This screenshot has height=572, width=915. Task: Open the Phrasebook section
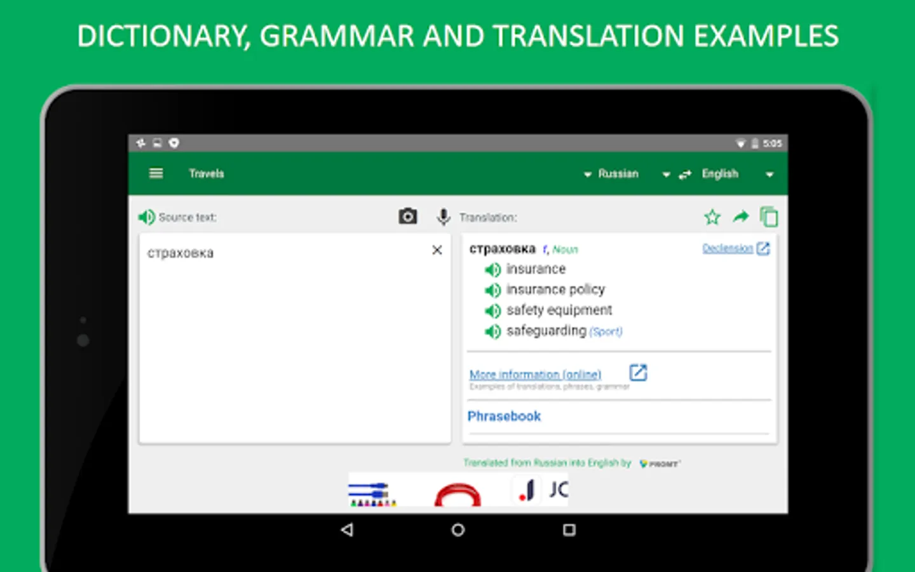click(504, 416)
